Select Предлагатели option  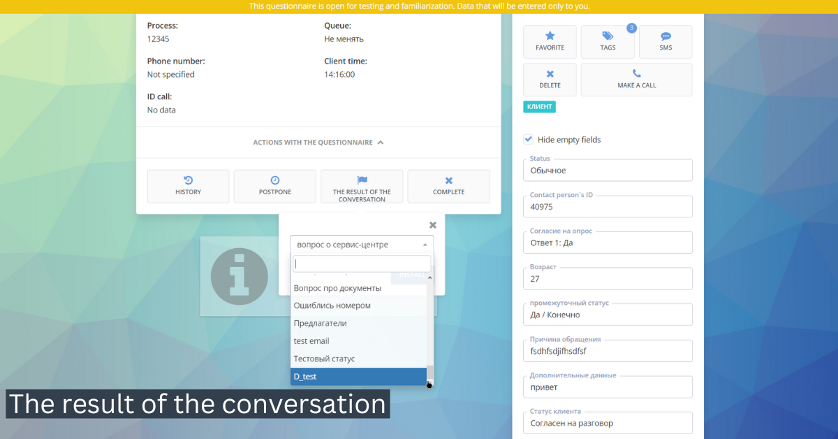tap(358, 323)
